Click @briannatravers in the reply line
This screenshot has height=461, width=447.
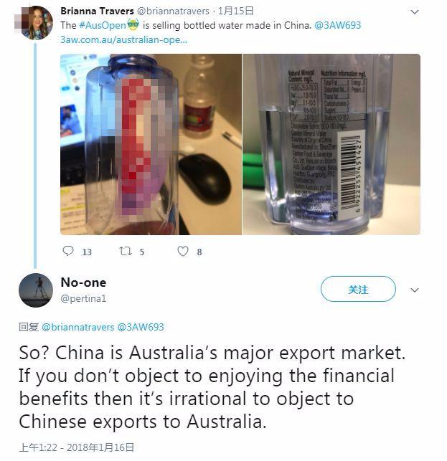[77, 327]
